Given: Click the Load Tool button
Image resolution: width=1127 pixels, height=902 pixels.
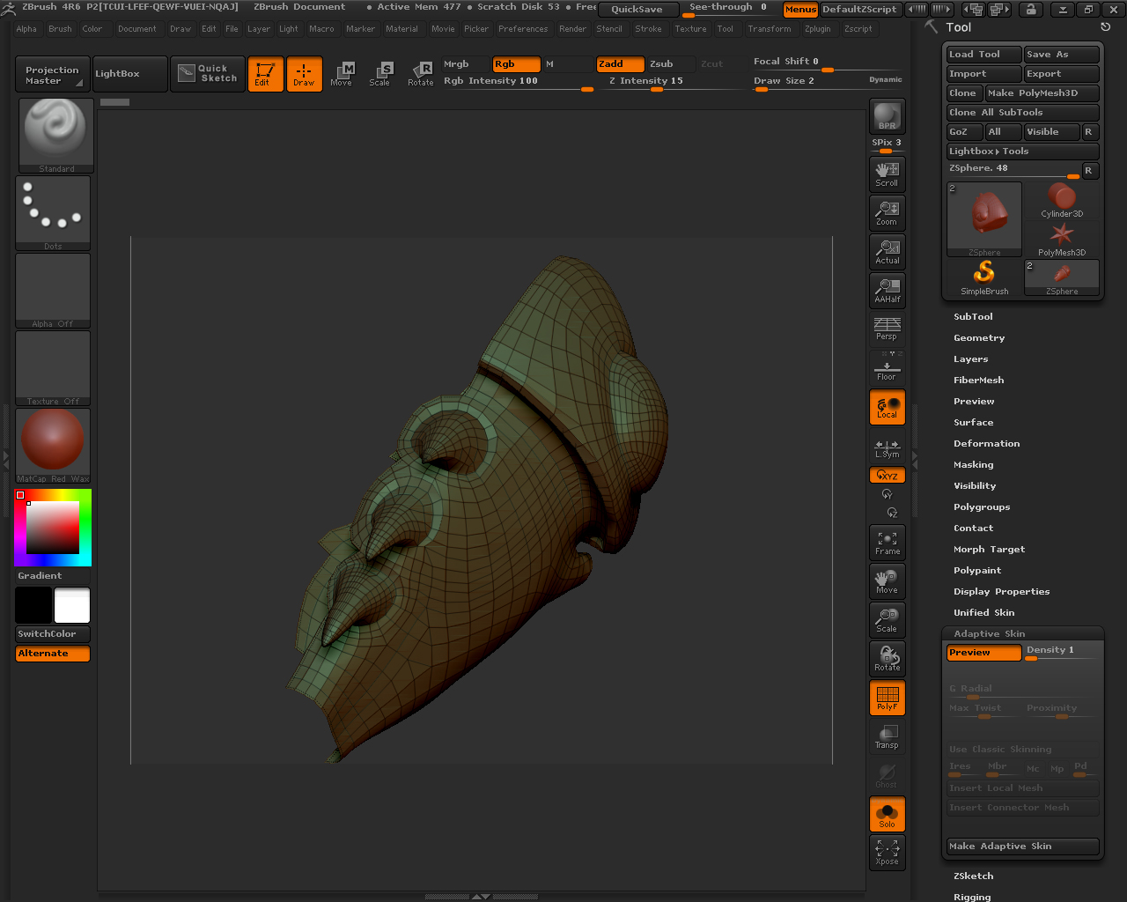Looking at the screenshot, I should (x=983, y=55).
